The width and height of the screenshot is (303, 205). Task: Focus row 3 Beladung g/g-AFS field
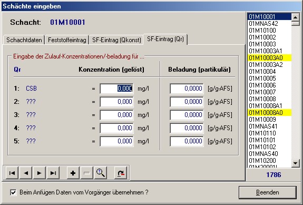pos(187,115)
